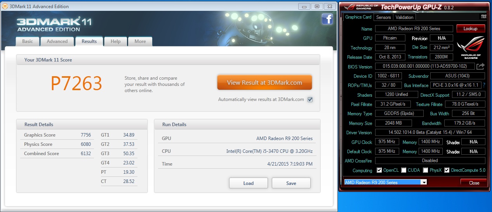Click the P7263 score text
The height and width of the screenshot is (212, 492).
76,83
